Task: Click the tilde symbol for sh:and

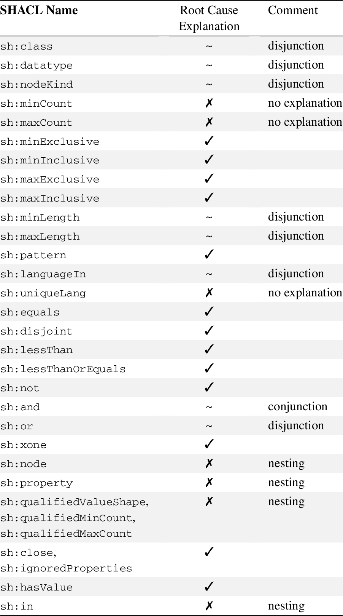Action: click(209, 407)
